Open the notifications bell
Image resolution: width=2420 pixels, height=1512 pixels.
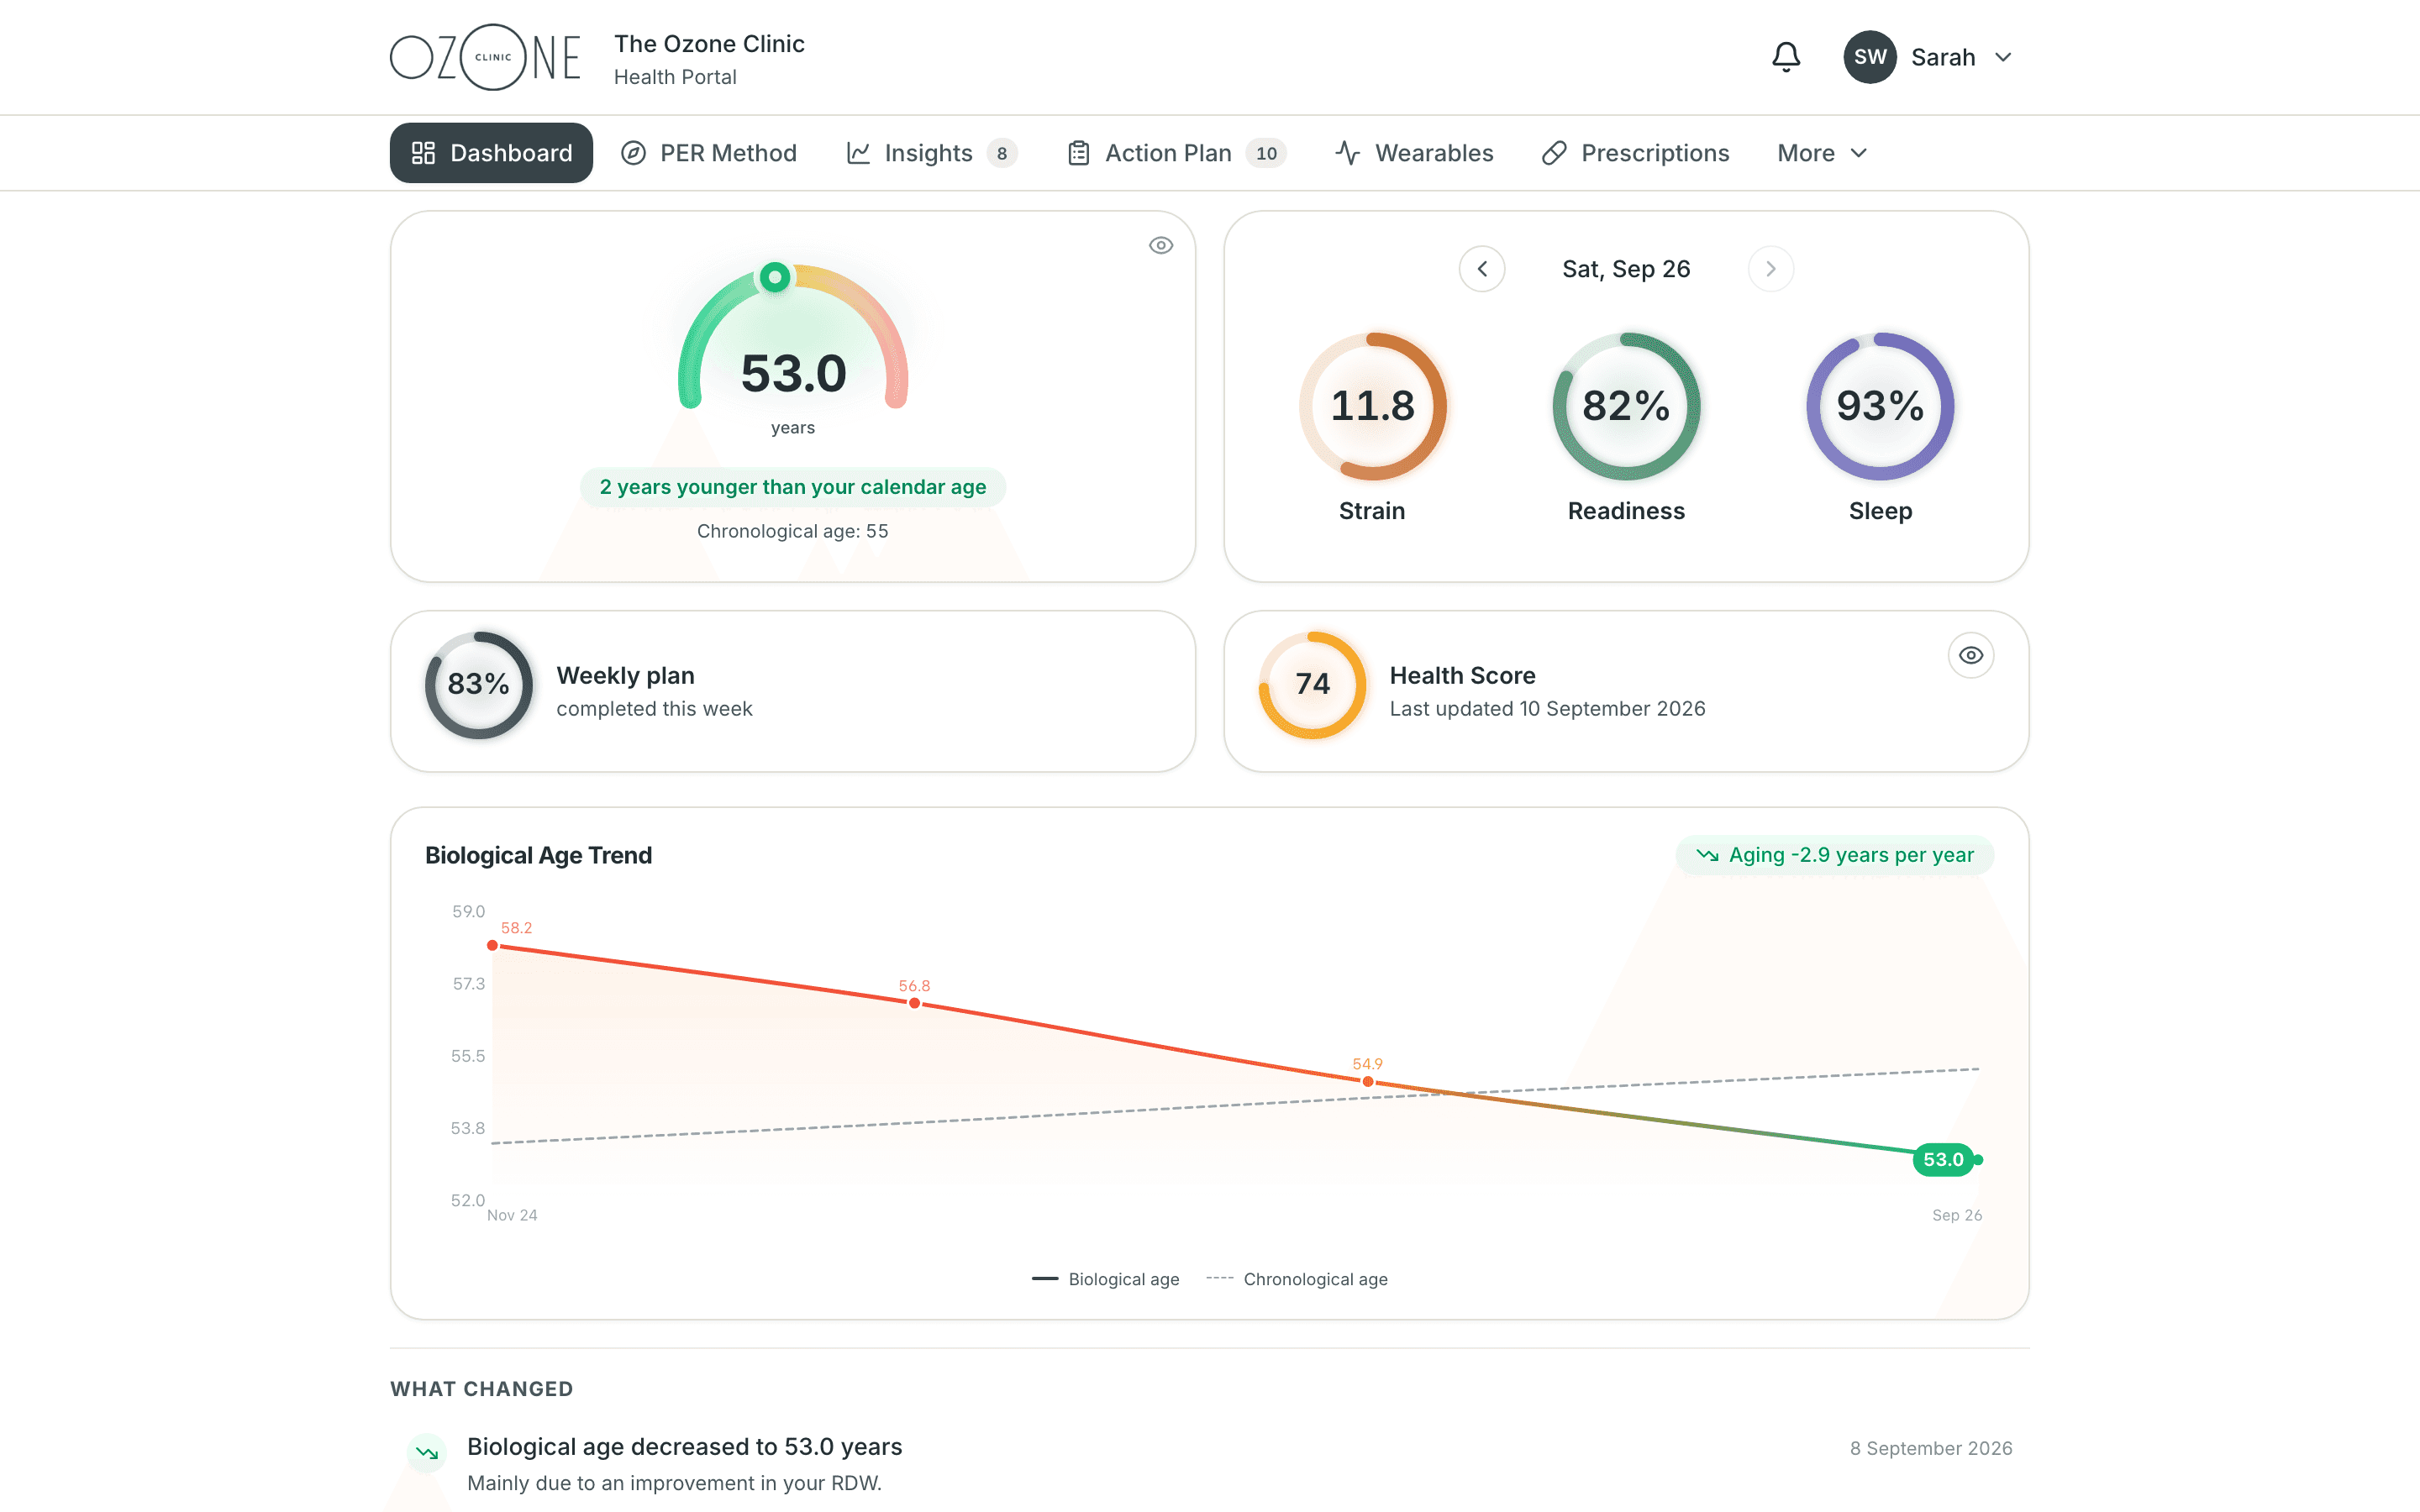[x=1786, y=57]
